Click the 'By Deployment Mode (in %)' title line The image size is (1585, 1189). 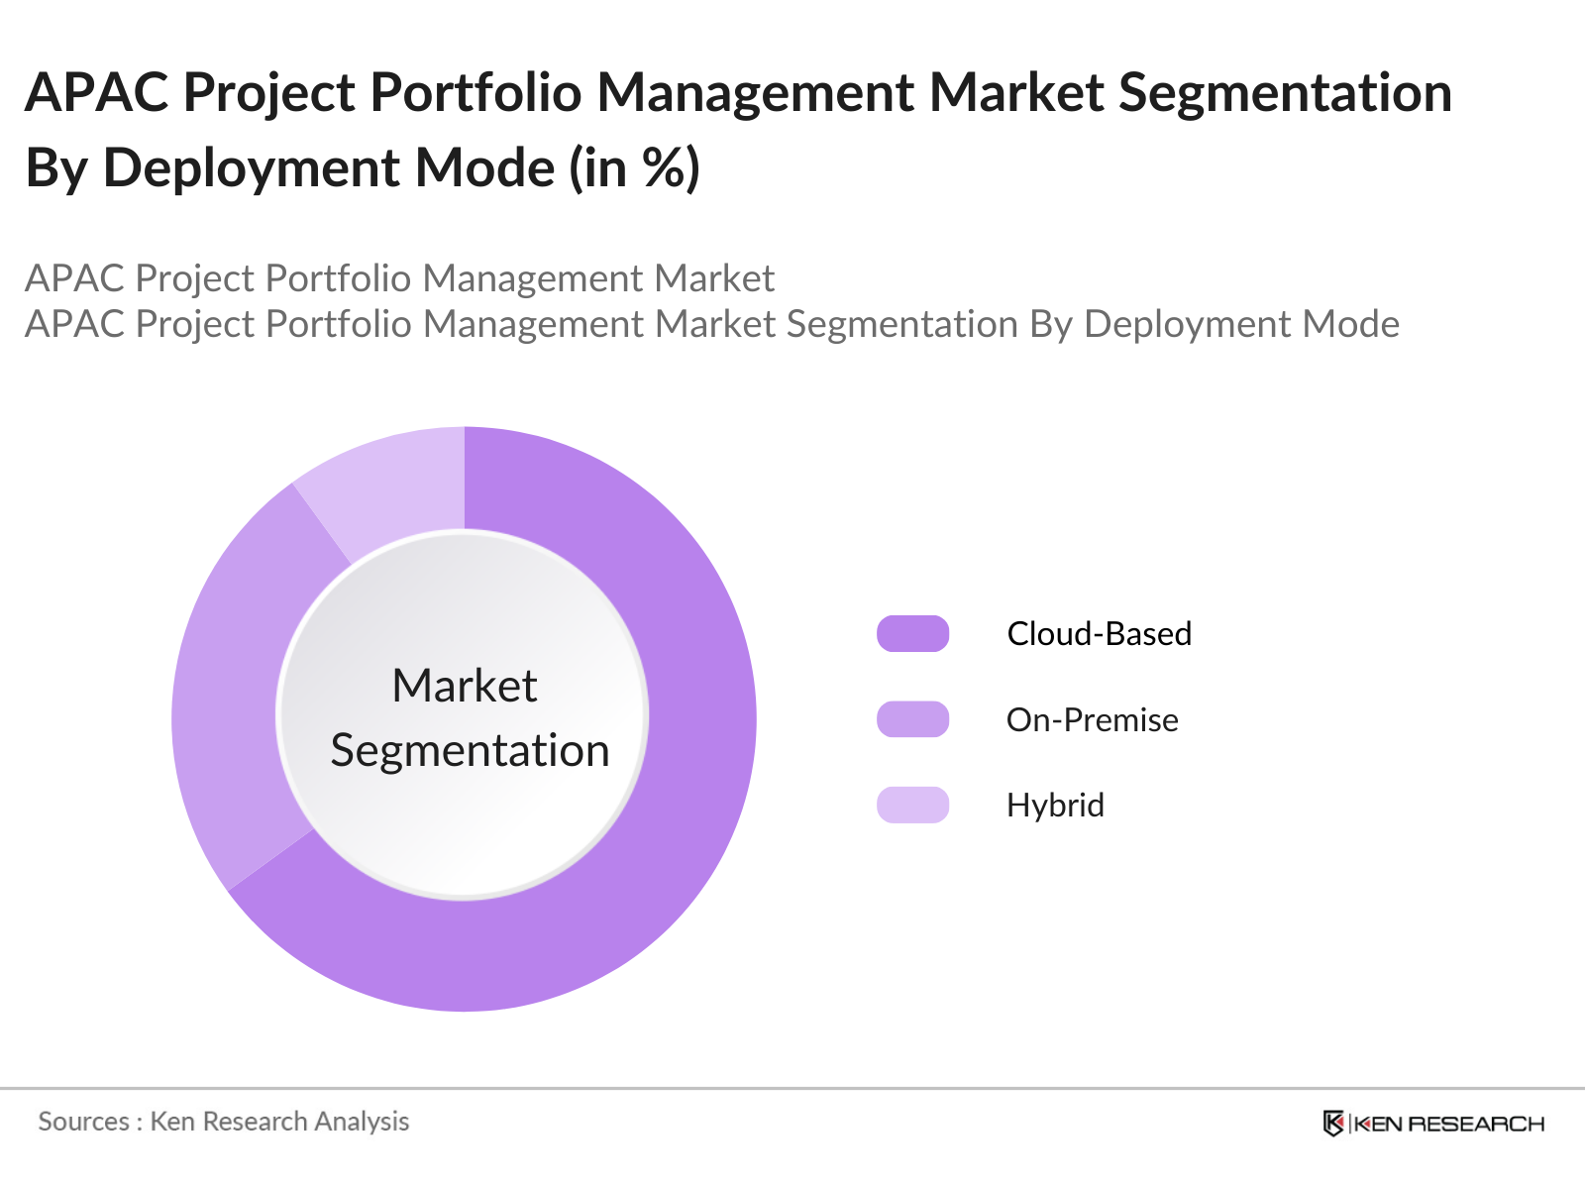pyautogui.click(x=363, y=166)
